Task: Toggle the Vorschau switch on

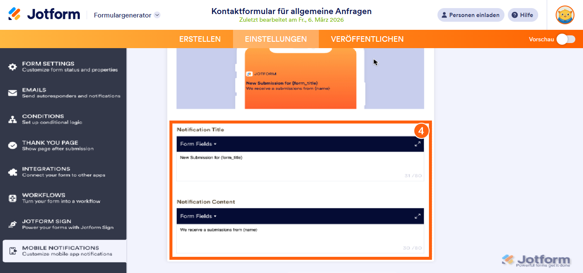Action: 565,39
